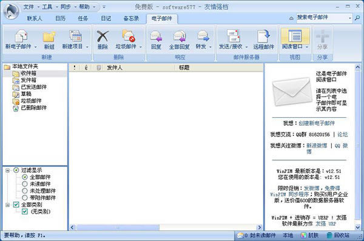Click the 论坛 forum link
The width and height of the screenshot is (364, 241).
(342, 134)
